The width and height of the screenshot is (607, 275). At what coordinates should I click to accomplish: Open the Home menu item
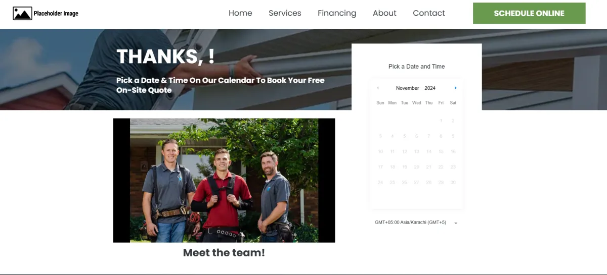coord(240,13)
